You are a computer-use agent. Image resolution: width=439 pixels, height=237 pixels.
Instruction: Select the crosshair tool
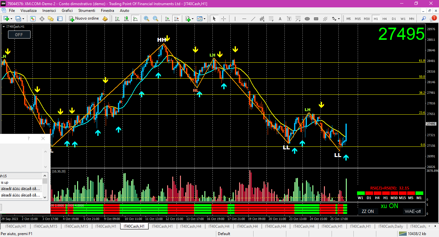coord(223,19)
